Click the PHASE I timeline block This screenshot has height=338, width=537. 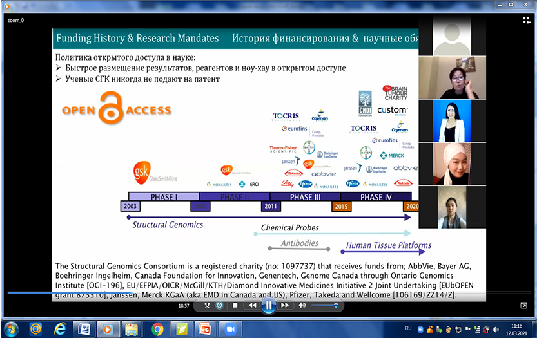click(164, 197)
